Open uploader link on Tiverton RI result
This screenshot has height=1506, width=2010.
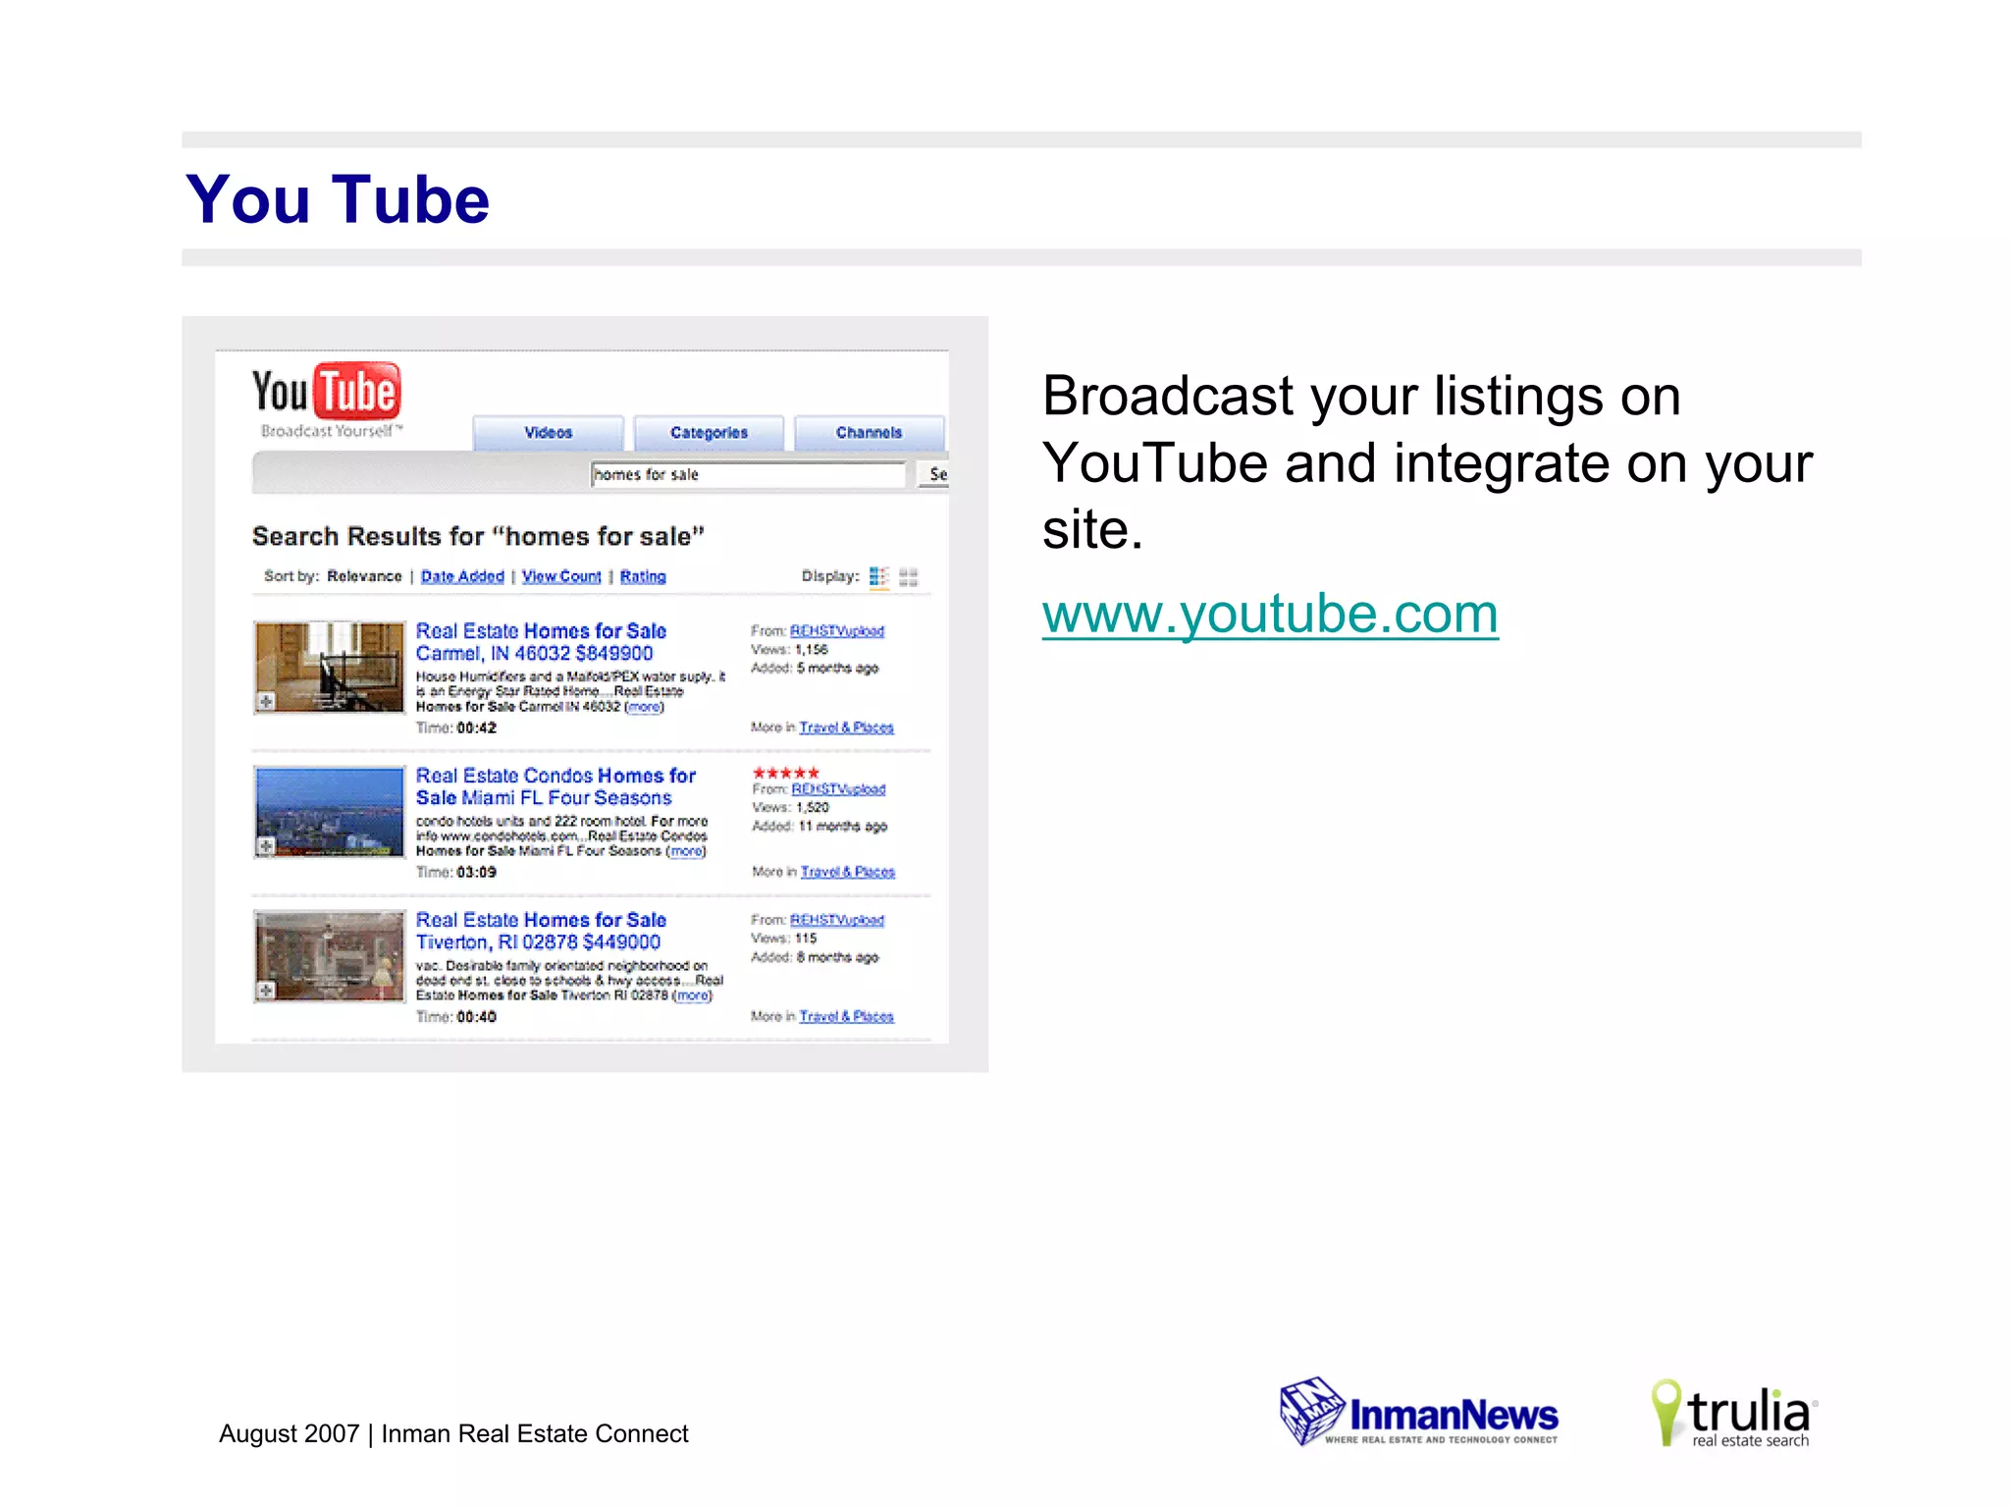tap(837, 920)
